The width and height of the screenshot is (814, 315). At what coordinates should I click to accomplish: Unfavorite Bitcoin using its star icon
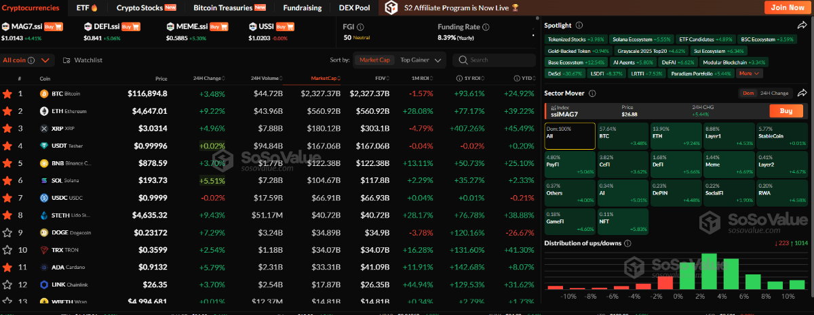click(x=7, y=93)
